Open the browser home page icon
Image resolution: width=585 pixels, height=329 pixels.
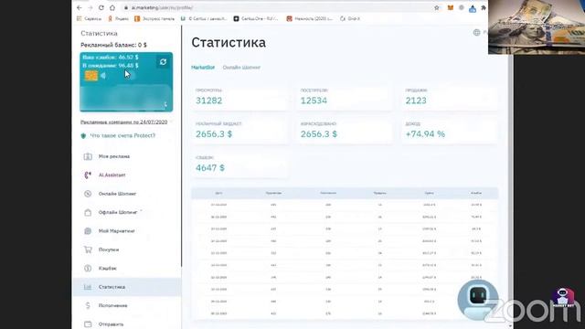112,7
